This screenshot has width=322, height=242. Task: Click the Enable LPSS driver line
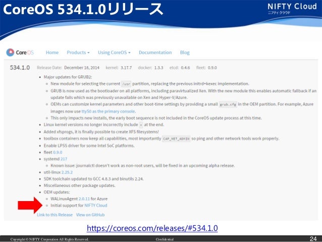click(x=89, y=146)
